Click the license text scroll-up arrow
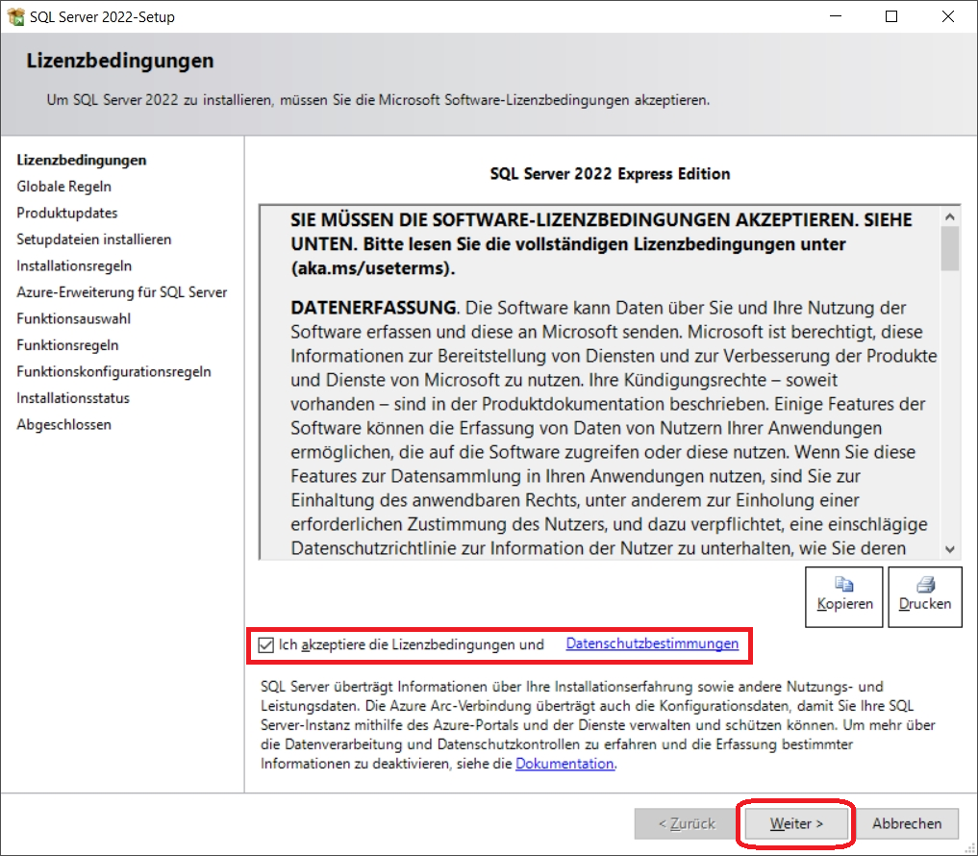The image size is (978, 856). 950,216
